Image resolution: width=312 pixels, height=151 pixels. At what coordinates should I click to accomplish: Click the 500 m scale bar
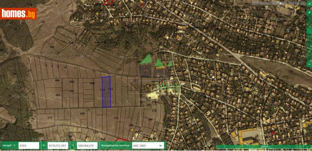click(264, 147)
